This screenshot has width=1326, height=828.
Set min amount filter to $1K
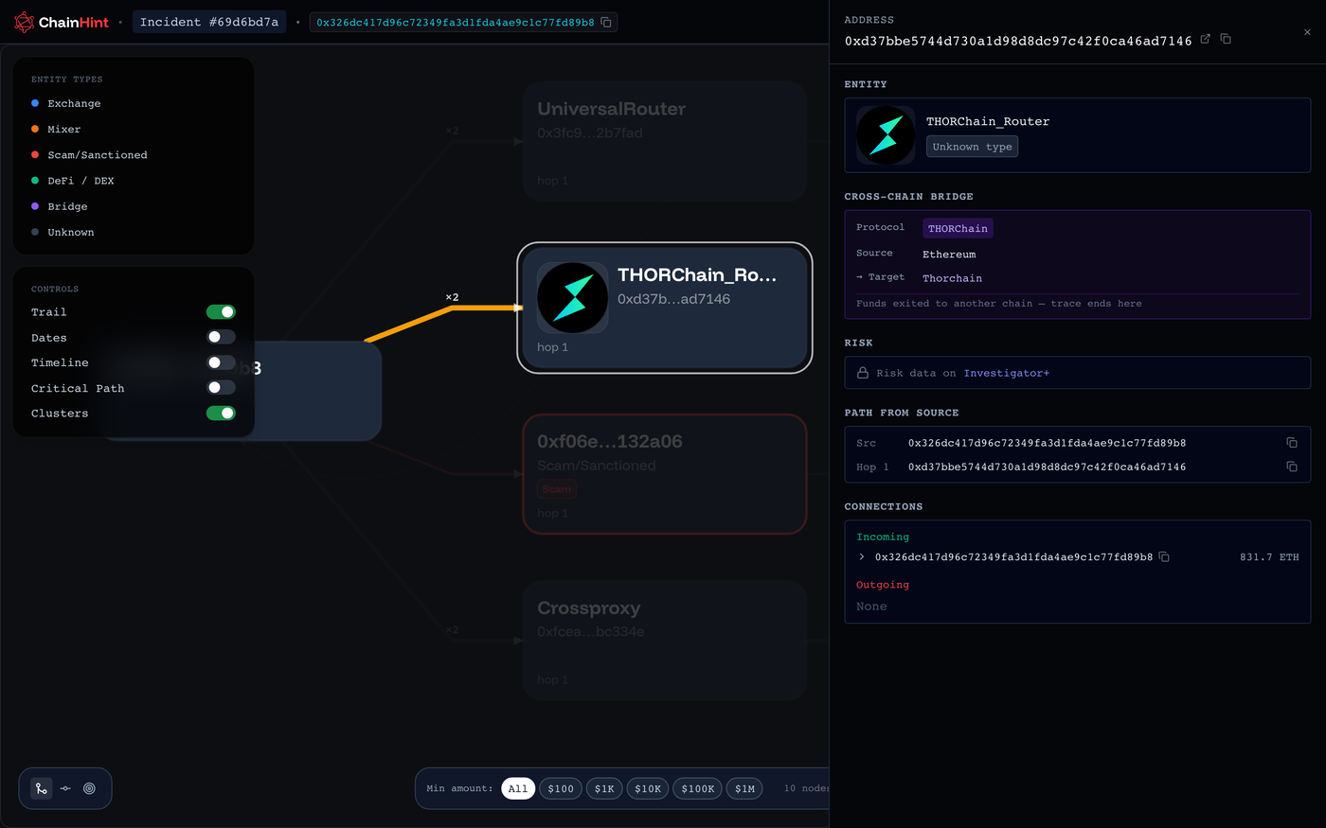pyautogui.click(x=604, y=788)
